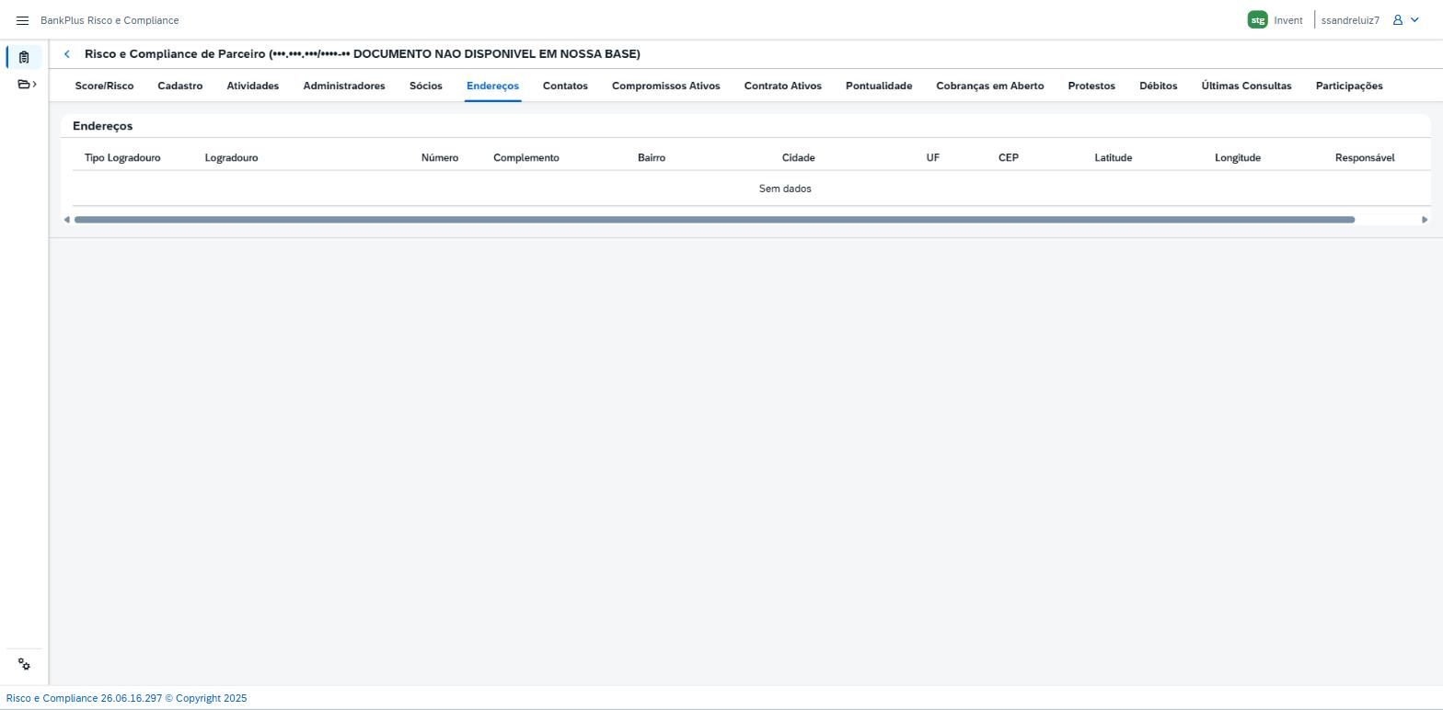
Task: Click the Responsável column header
Action: 1365,158
